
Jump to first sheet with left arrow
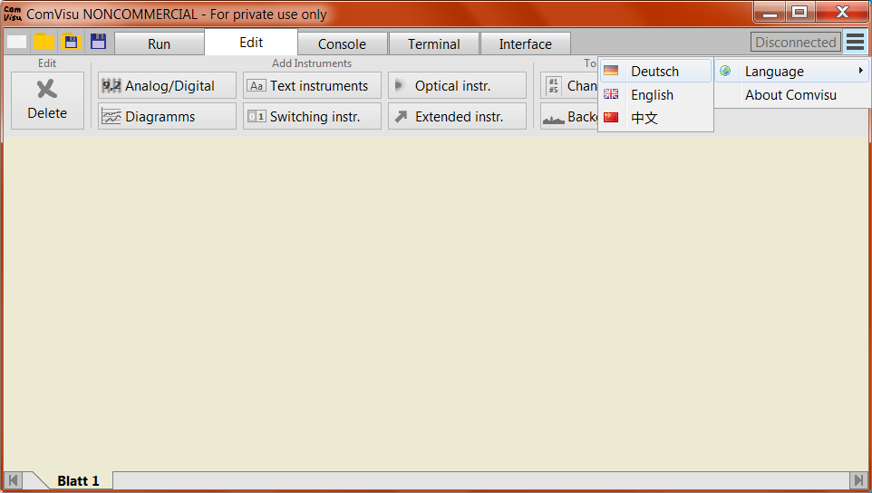click(x=13, y=480)
